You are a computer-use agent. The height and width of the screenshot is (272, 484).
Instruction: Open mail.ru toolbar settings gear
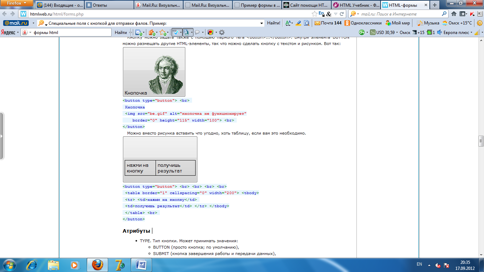[x=480, y=23]
